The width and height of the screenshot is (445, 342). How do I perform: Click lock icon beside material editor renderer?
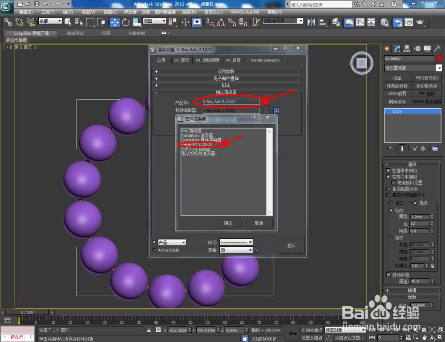276,110
